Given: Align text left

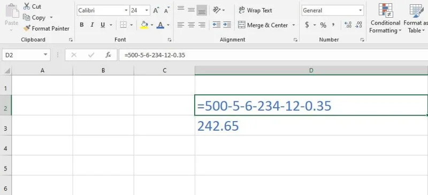Looking at the screenshot, I should pos(181,25).
